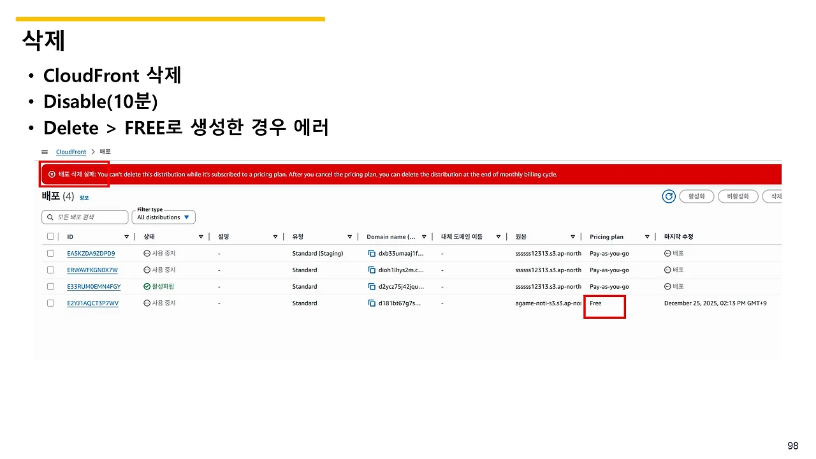Screen dimensions: 816x459
Task: Select the checkbox for E2YJ1AQCT3P7WV row
Action: (50, 303)
